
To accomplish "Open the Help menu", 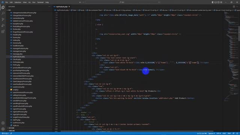I will point(47,2).
